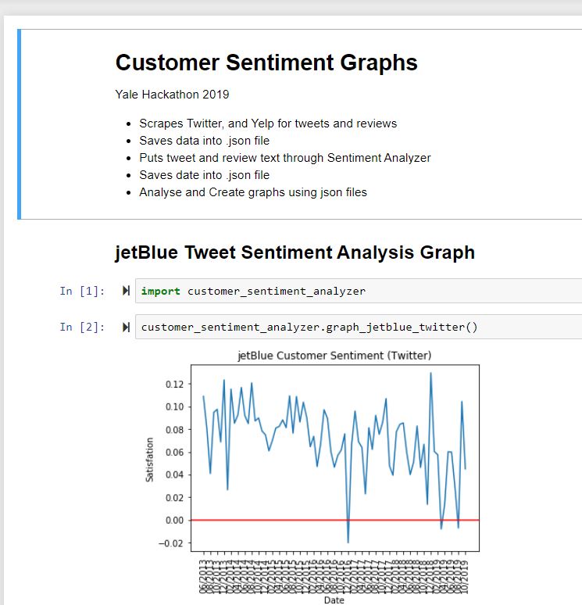This screenshot has height=605, width=582.
Task: Click the 'Analyse and Create graphs' bullet
Action: [x=253, y=192]
